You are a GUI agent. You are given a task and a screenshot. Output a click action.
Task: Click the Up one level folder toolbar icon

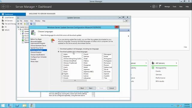pyautogui.click(x=25, y=24)
